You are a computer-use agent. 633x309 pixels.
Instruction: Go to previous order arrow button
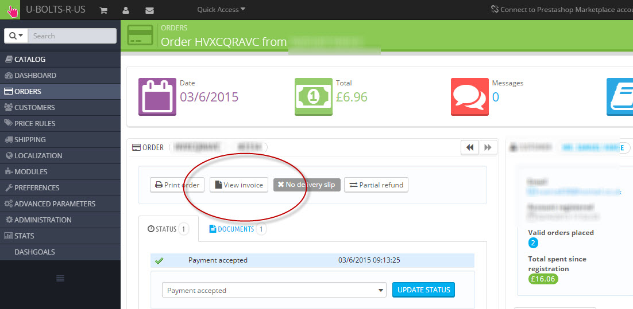click(470, 147)
